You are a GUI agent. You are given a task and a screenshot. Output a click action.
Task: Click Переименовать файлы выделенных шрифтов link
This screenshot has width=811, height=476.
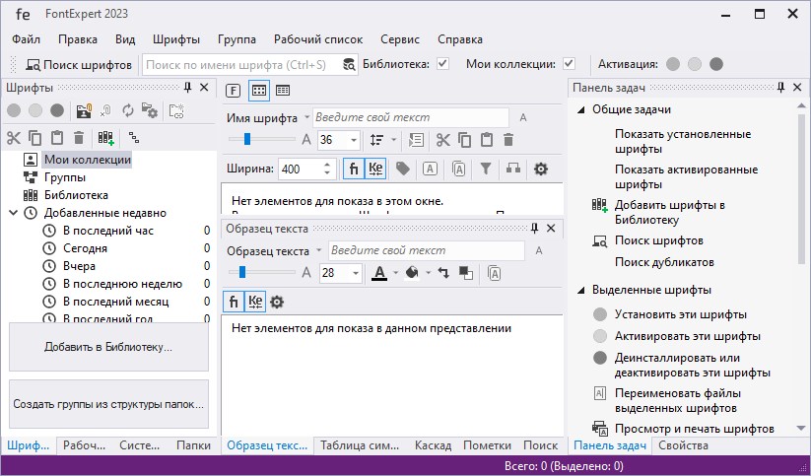point(678,400)
